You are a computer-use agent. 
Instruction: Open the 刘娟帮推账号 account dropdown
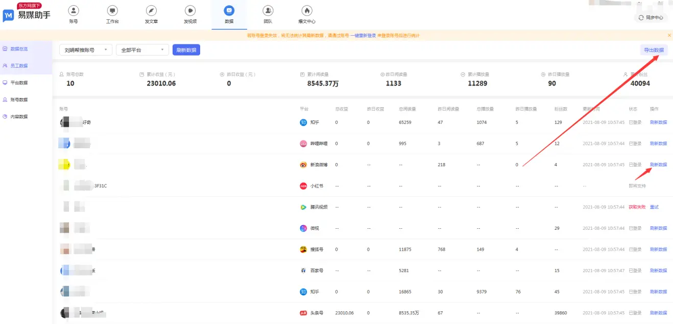pos(86,50)
